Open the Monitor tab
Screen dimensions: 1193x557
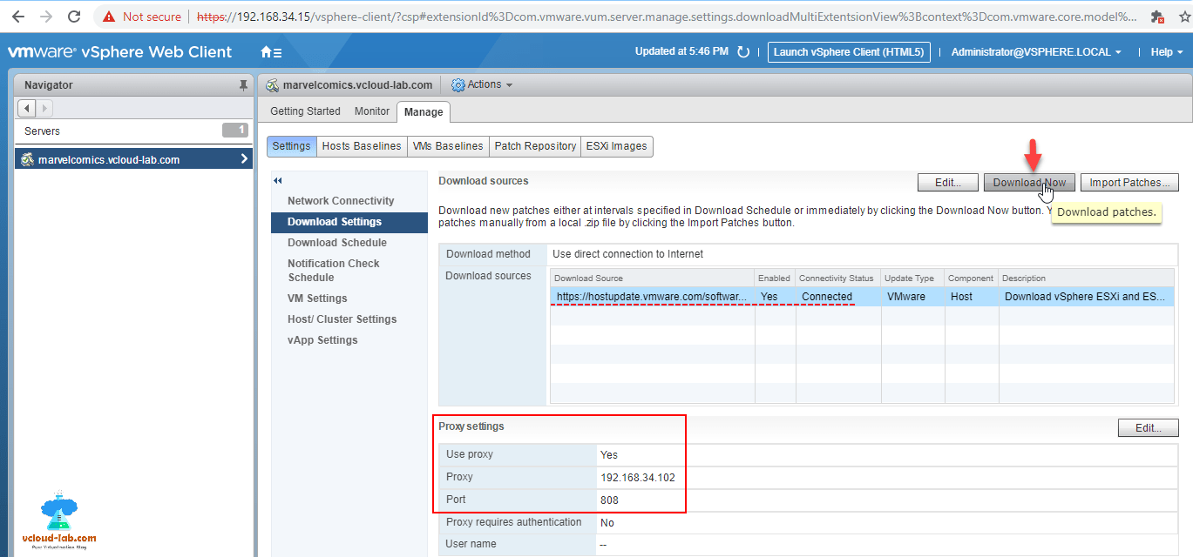371,111
